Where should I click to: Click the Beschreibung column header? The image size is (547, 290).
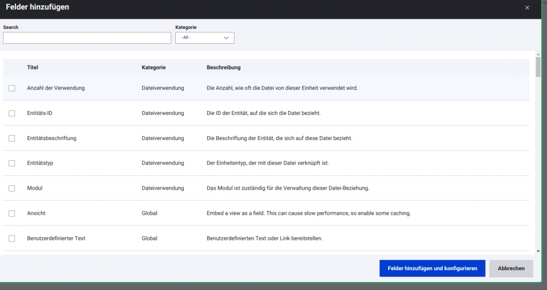point(223,68)
